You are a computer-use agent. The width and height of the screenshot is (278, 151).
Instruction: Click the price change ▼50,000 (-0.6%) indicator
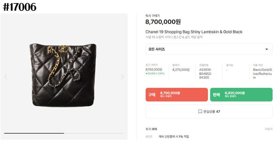pyautogui.click(x=155, y=74)
